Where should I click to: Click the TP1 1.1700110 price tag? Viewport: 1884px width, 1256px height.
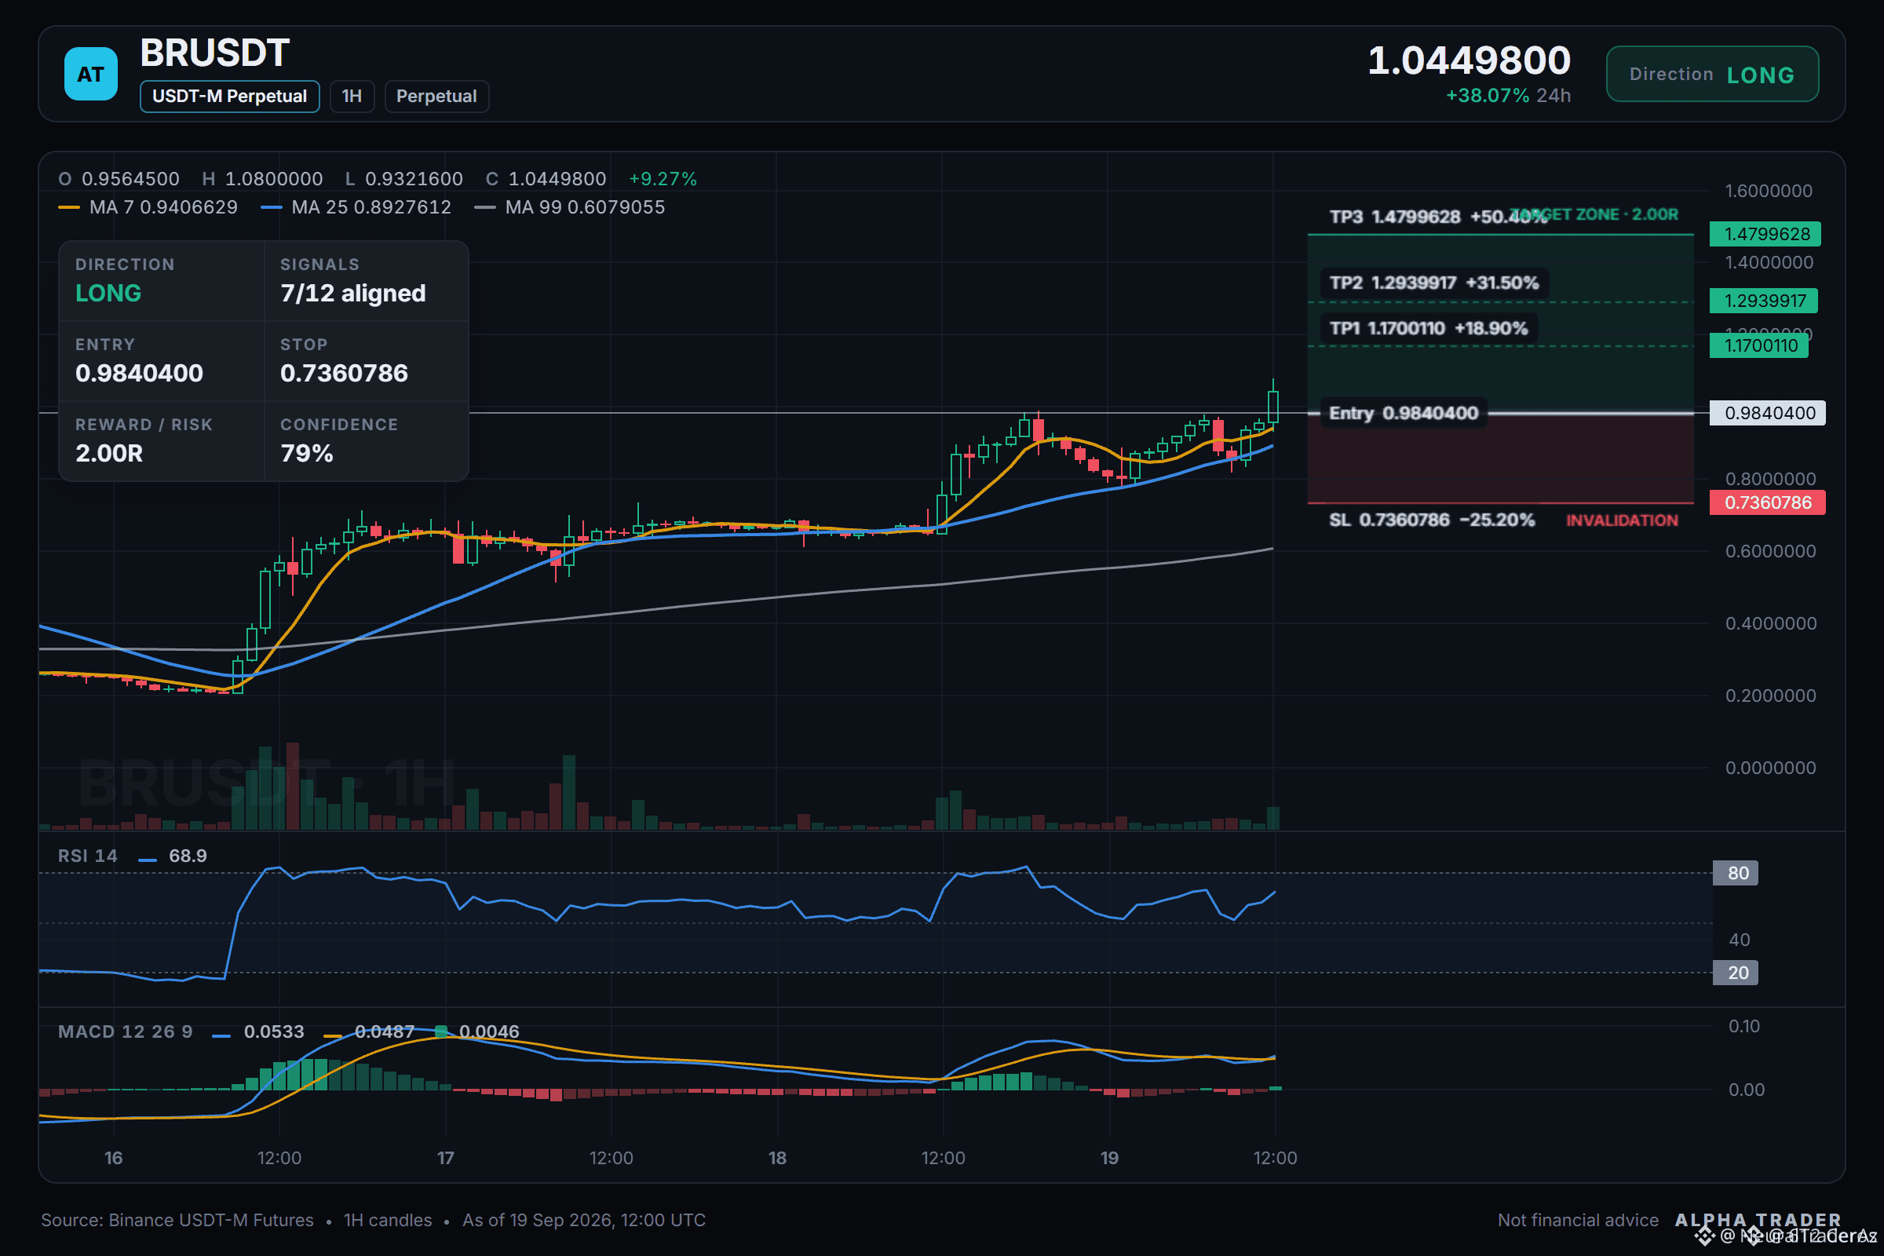coord(1758,345)
